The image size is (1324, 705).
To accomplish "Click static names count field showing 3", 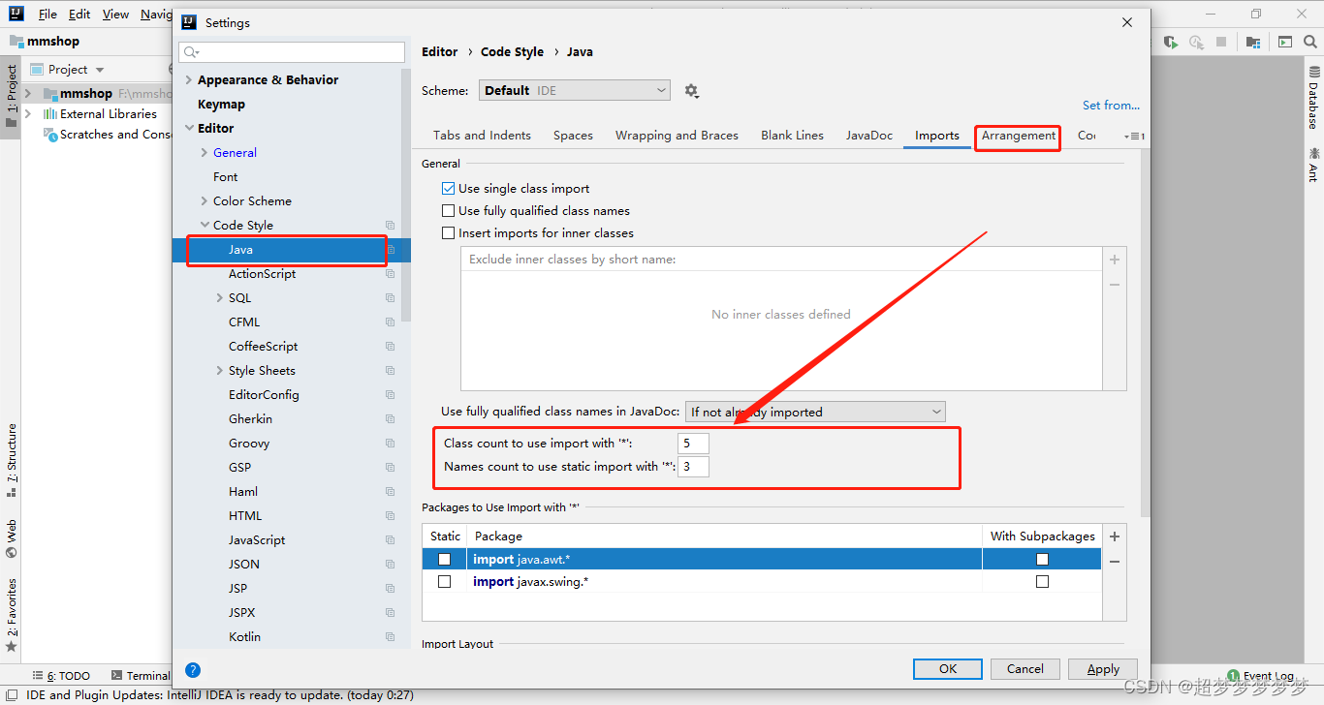I will pos(694,467).
